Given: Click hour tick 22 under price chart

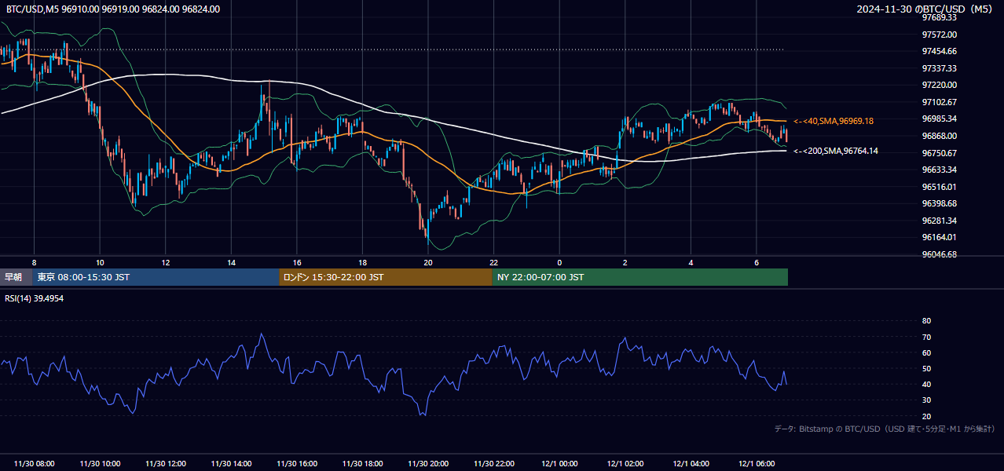Looking at the screenshot, I should click(x=494, y=262).
